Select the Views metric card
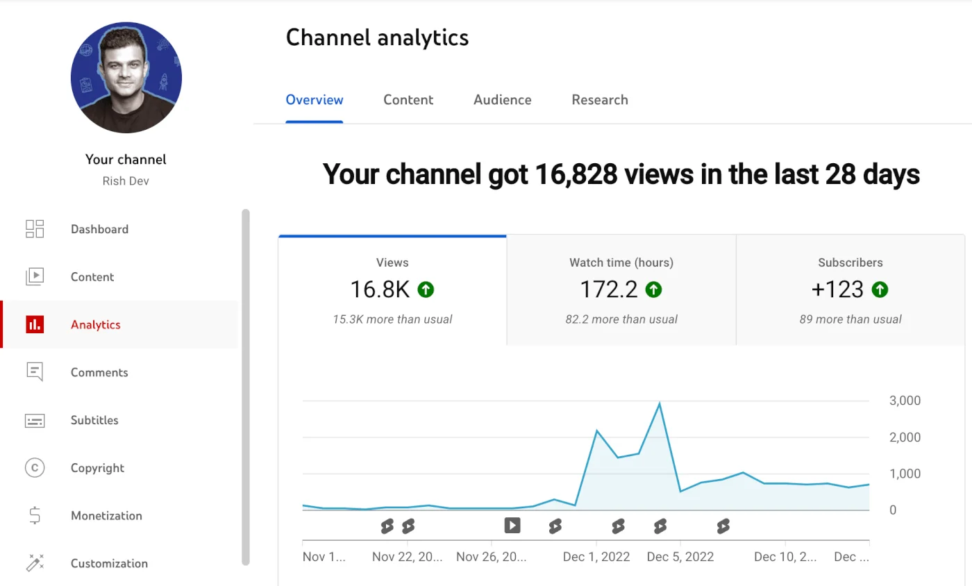Viewport: 972px width, 586px height. click(x=392, y=289)
